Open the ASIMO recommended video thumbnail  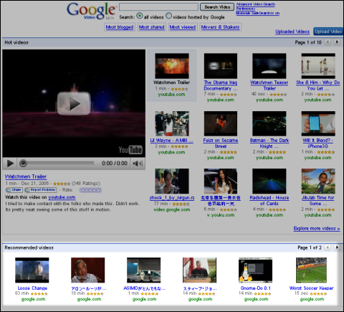pyautogui.click(x=143, y=270)
